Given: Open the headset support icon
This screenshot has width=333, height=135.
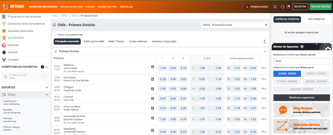Looking at the screenshot, I should (x=282, y=7).
